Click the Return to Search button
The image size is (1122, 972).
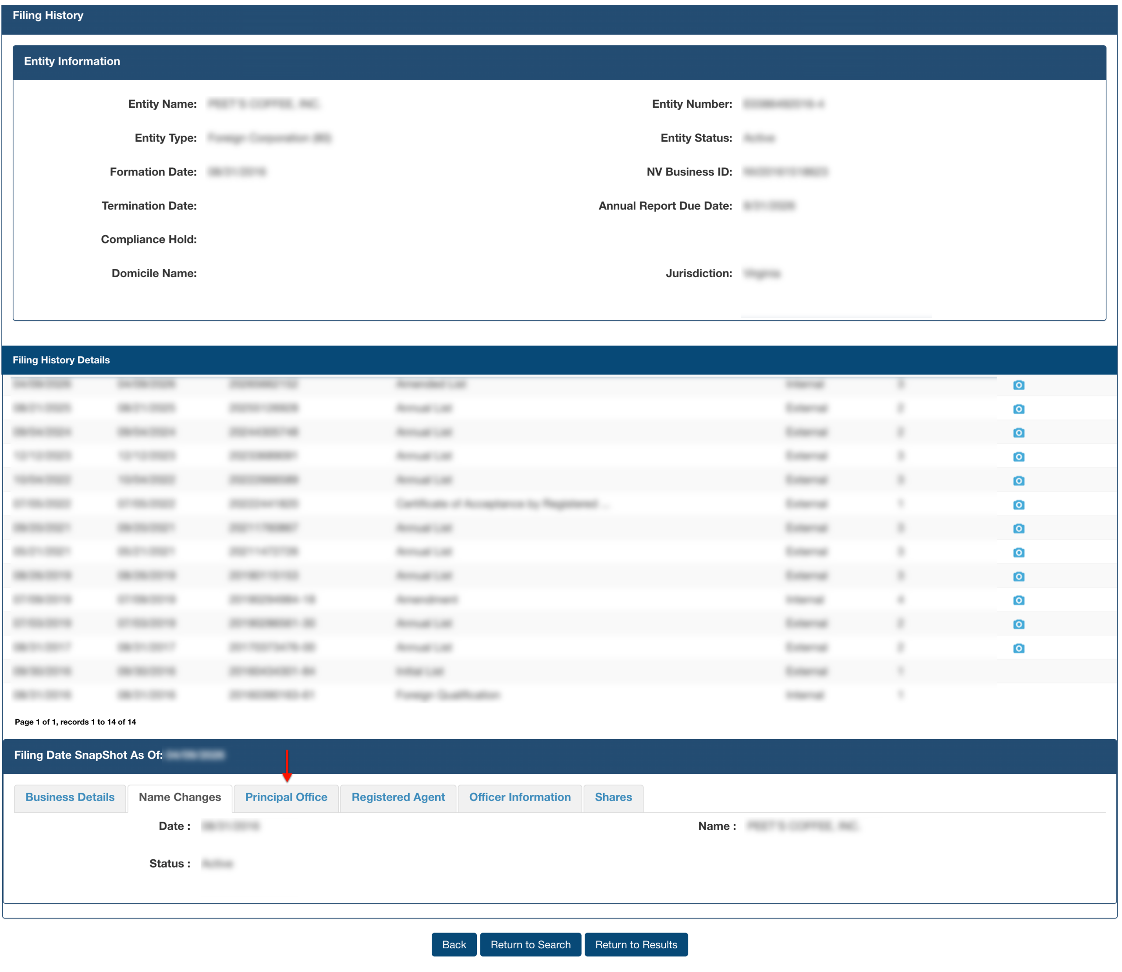point(530,944)
